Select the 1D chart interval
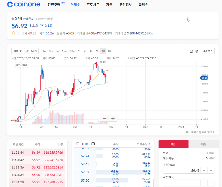 click(103, 51)
